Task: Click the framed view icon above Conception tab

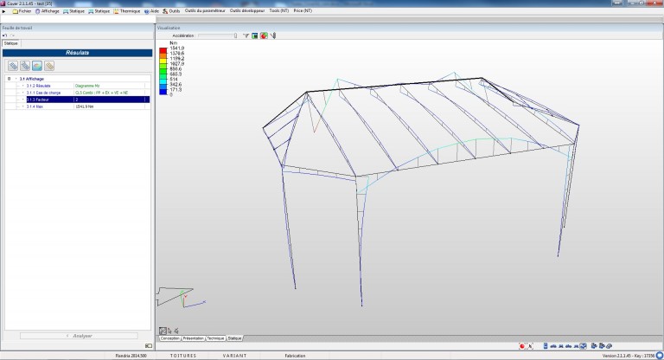Action: 163,331
